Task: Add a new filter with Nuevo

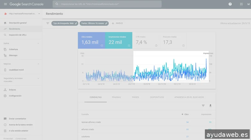Action: pos(117,23)
